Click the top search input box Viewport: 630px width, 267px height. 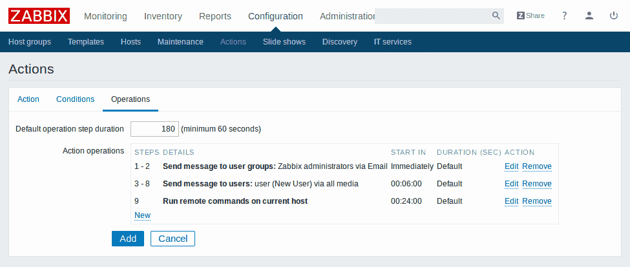(432, 16)
